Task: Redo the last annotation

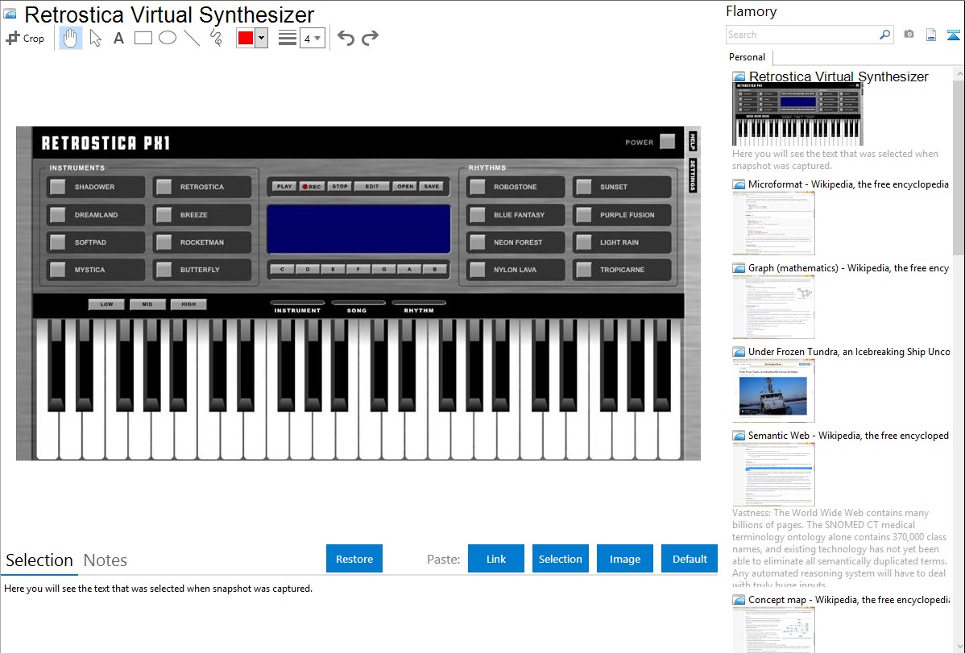Action: click(370, 38)
